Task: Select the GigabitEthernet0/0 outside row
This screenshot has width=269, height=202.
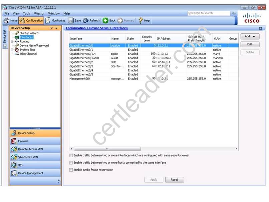Action: 154,45
